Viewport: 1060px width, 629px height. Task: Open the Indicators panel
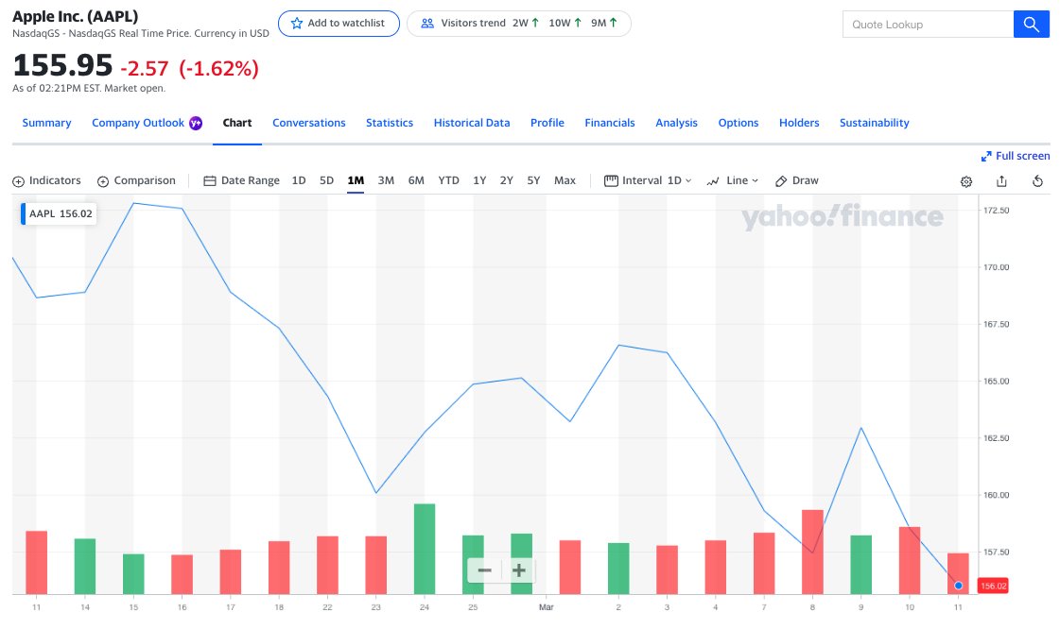(46, 180)
